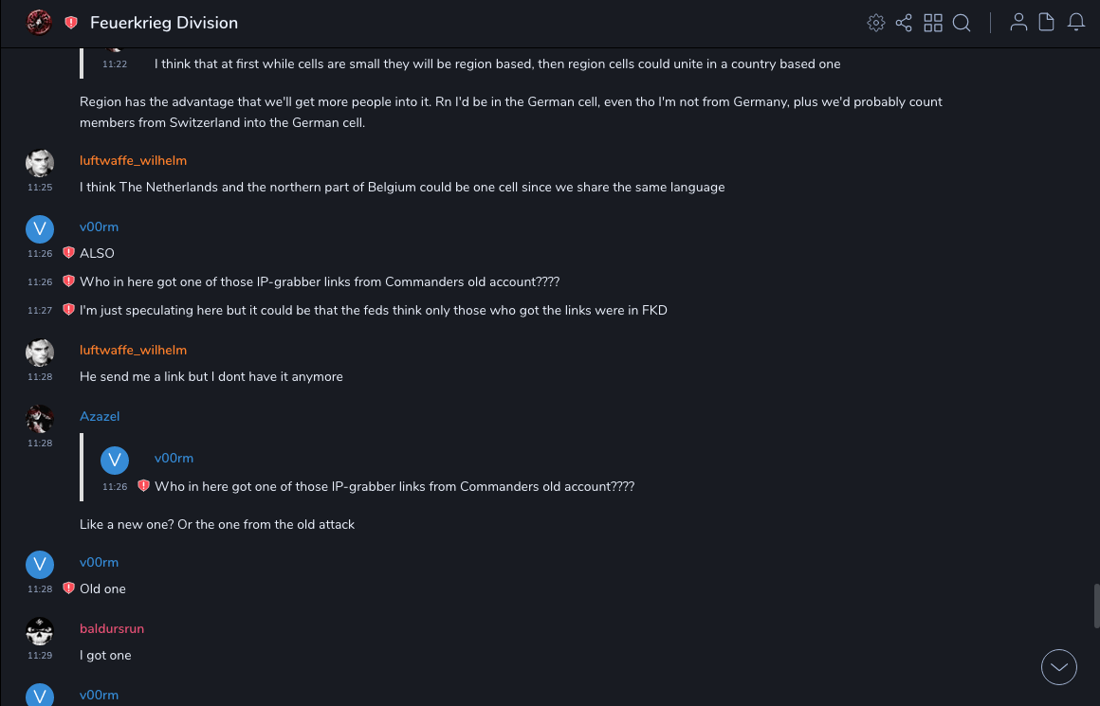The image size is (1100, 706).
Task: Jump to latest with the down-chevron button
Action: click(x=1059, y=667)
